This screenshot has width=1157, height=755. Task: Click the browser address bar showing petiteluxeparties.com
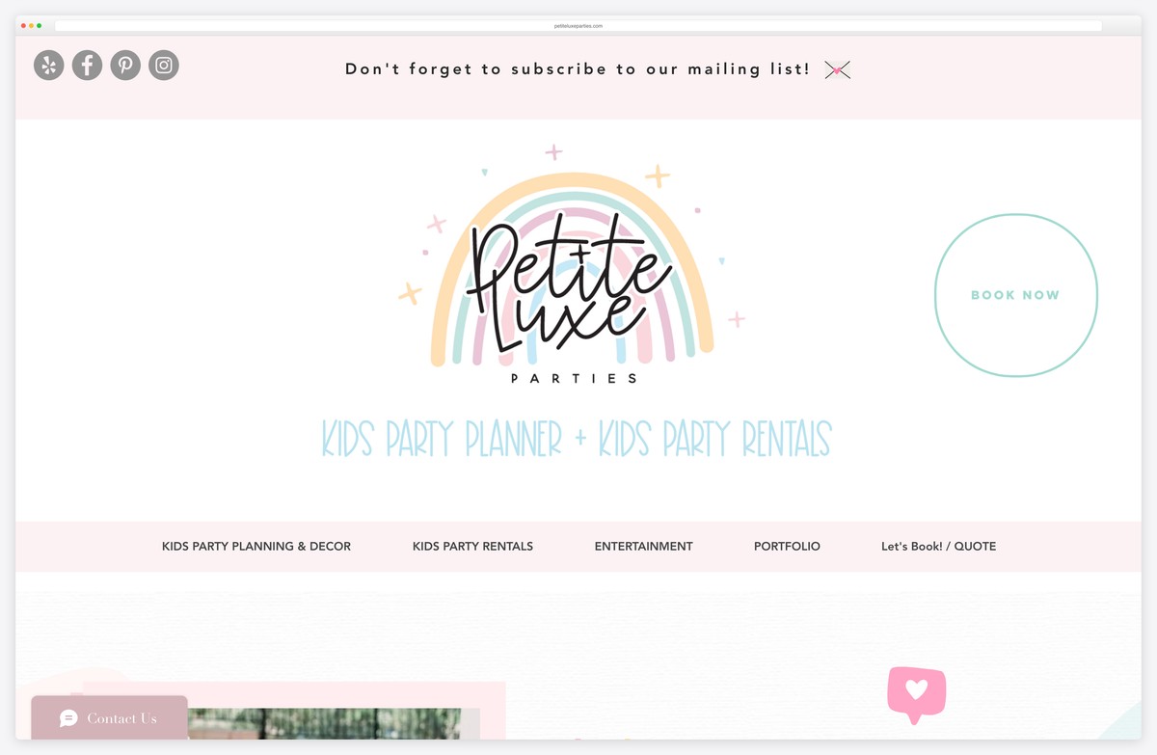[x=578, y=26]
